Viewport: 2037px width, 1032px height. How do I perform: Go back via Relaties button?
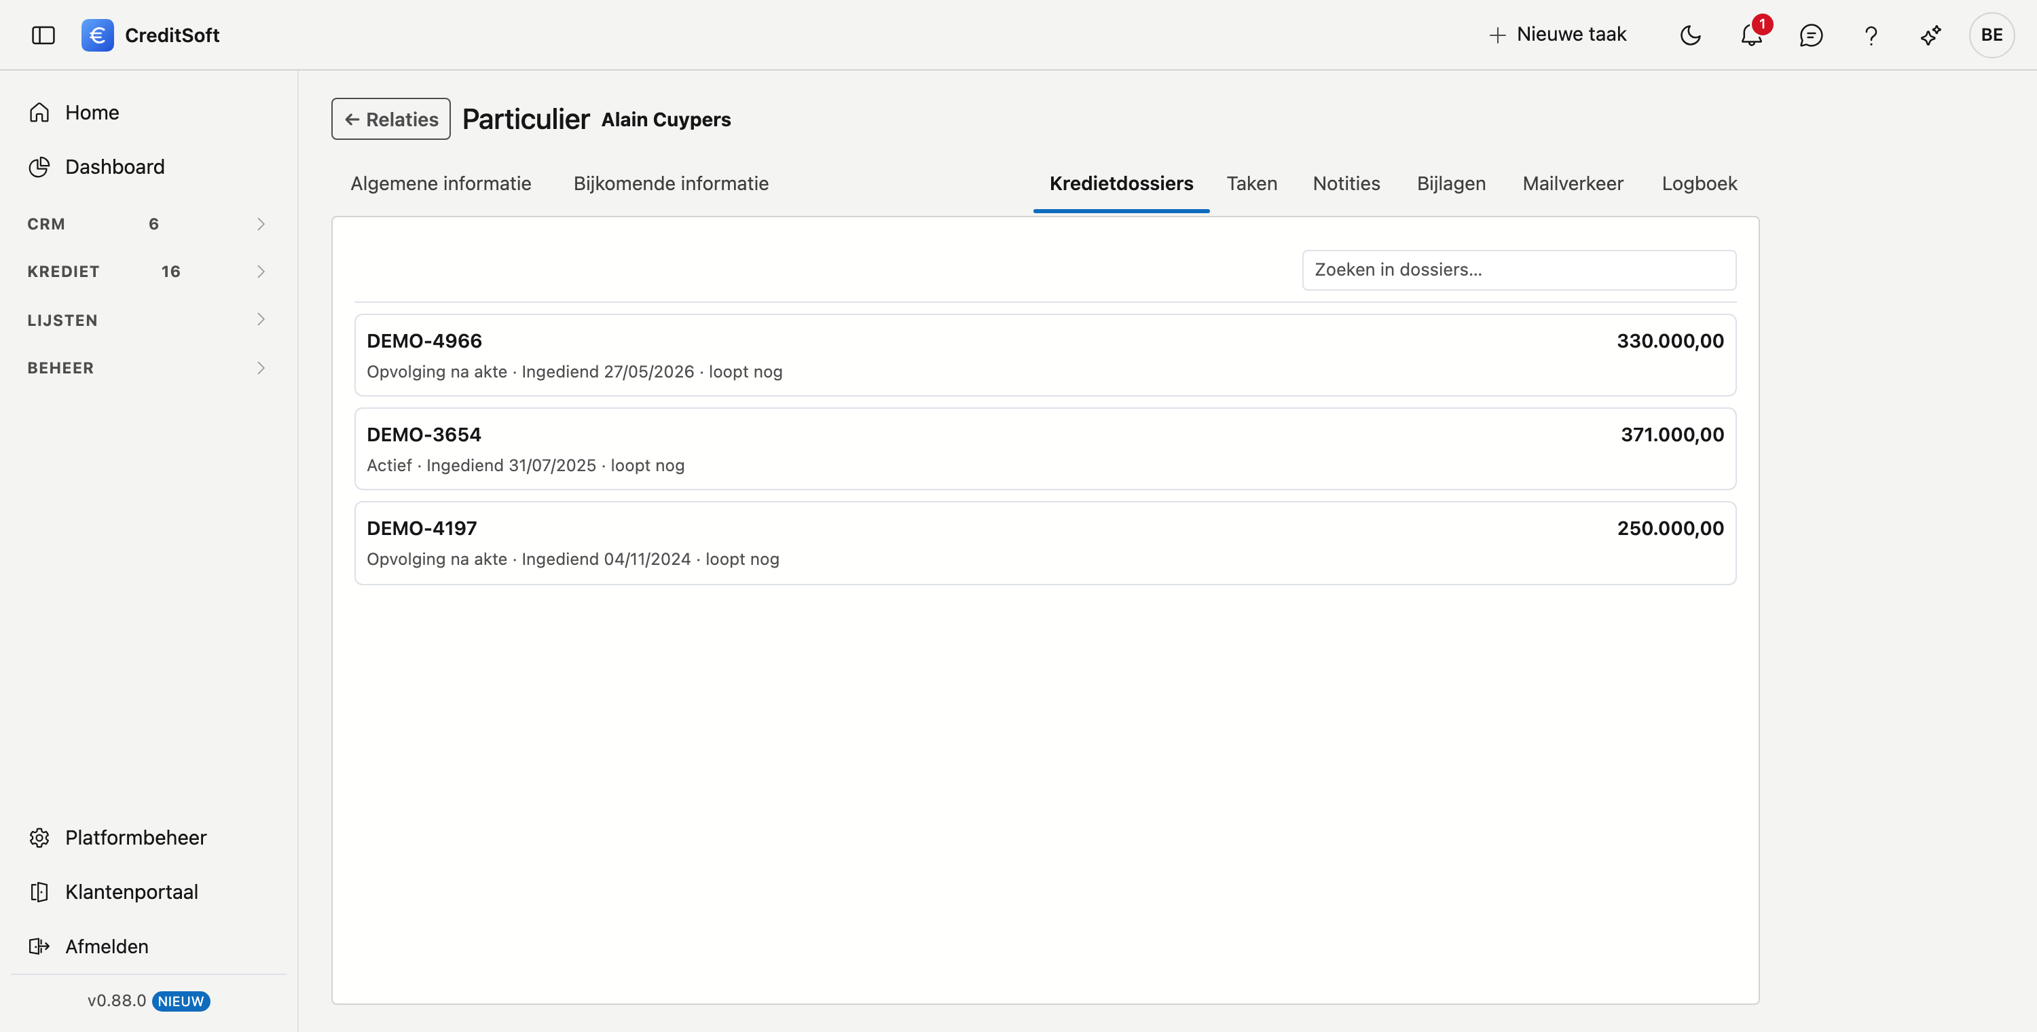tap(390, 119)
